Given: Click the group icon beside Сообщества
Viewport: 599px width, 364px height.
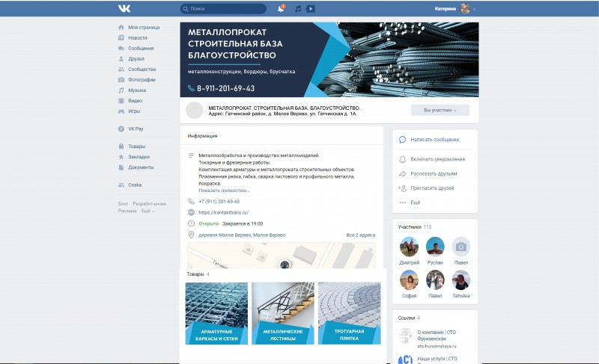Looking at the screenshot, I should 121,70.
